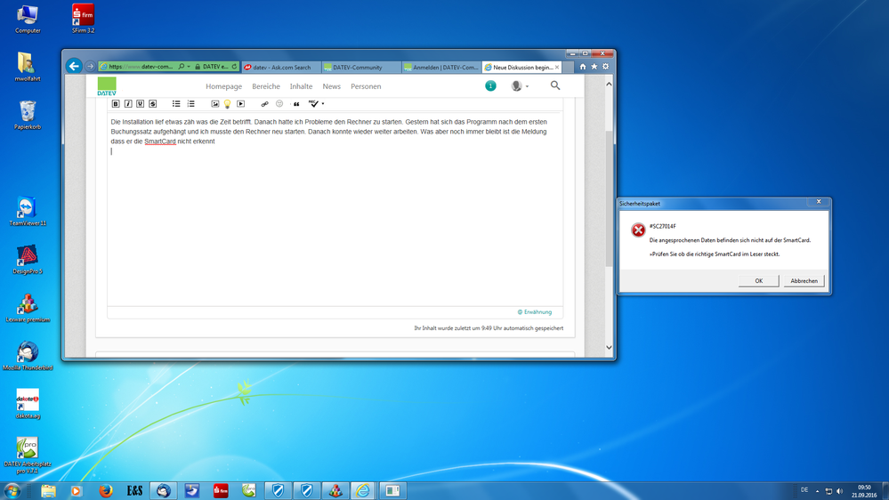Open the DATEV site search
Image resolution: width=889 pixels, height=500 pixels.
(x=555, y=85)
